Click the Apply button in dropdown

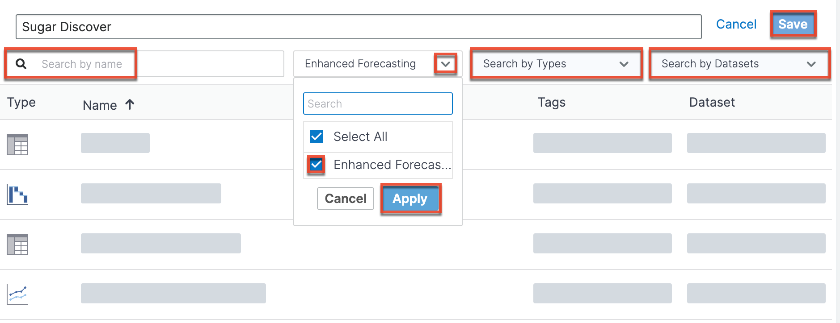click(410, 199)
